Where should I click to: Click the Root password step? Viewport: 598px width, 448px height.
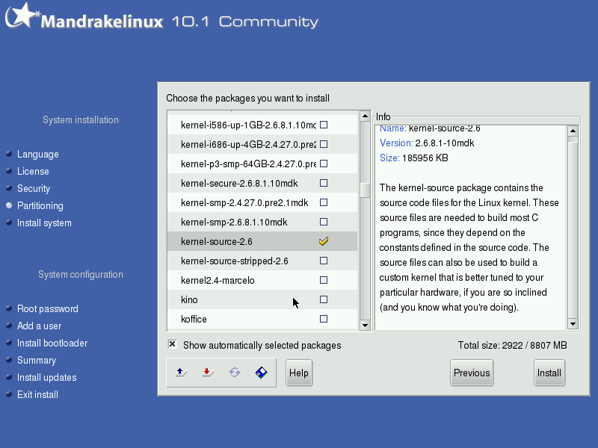48,308
